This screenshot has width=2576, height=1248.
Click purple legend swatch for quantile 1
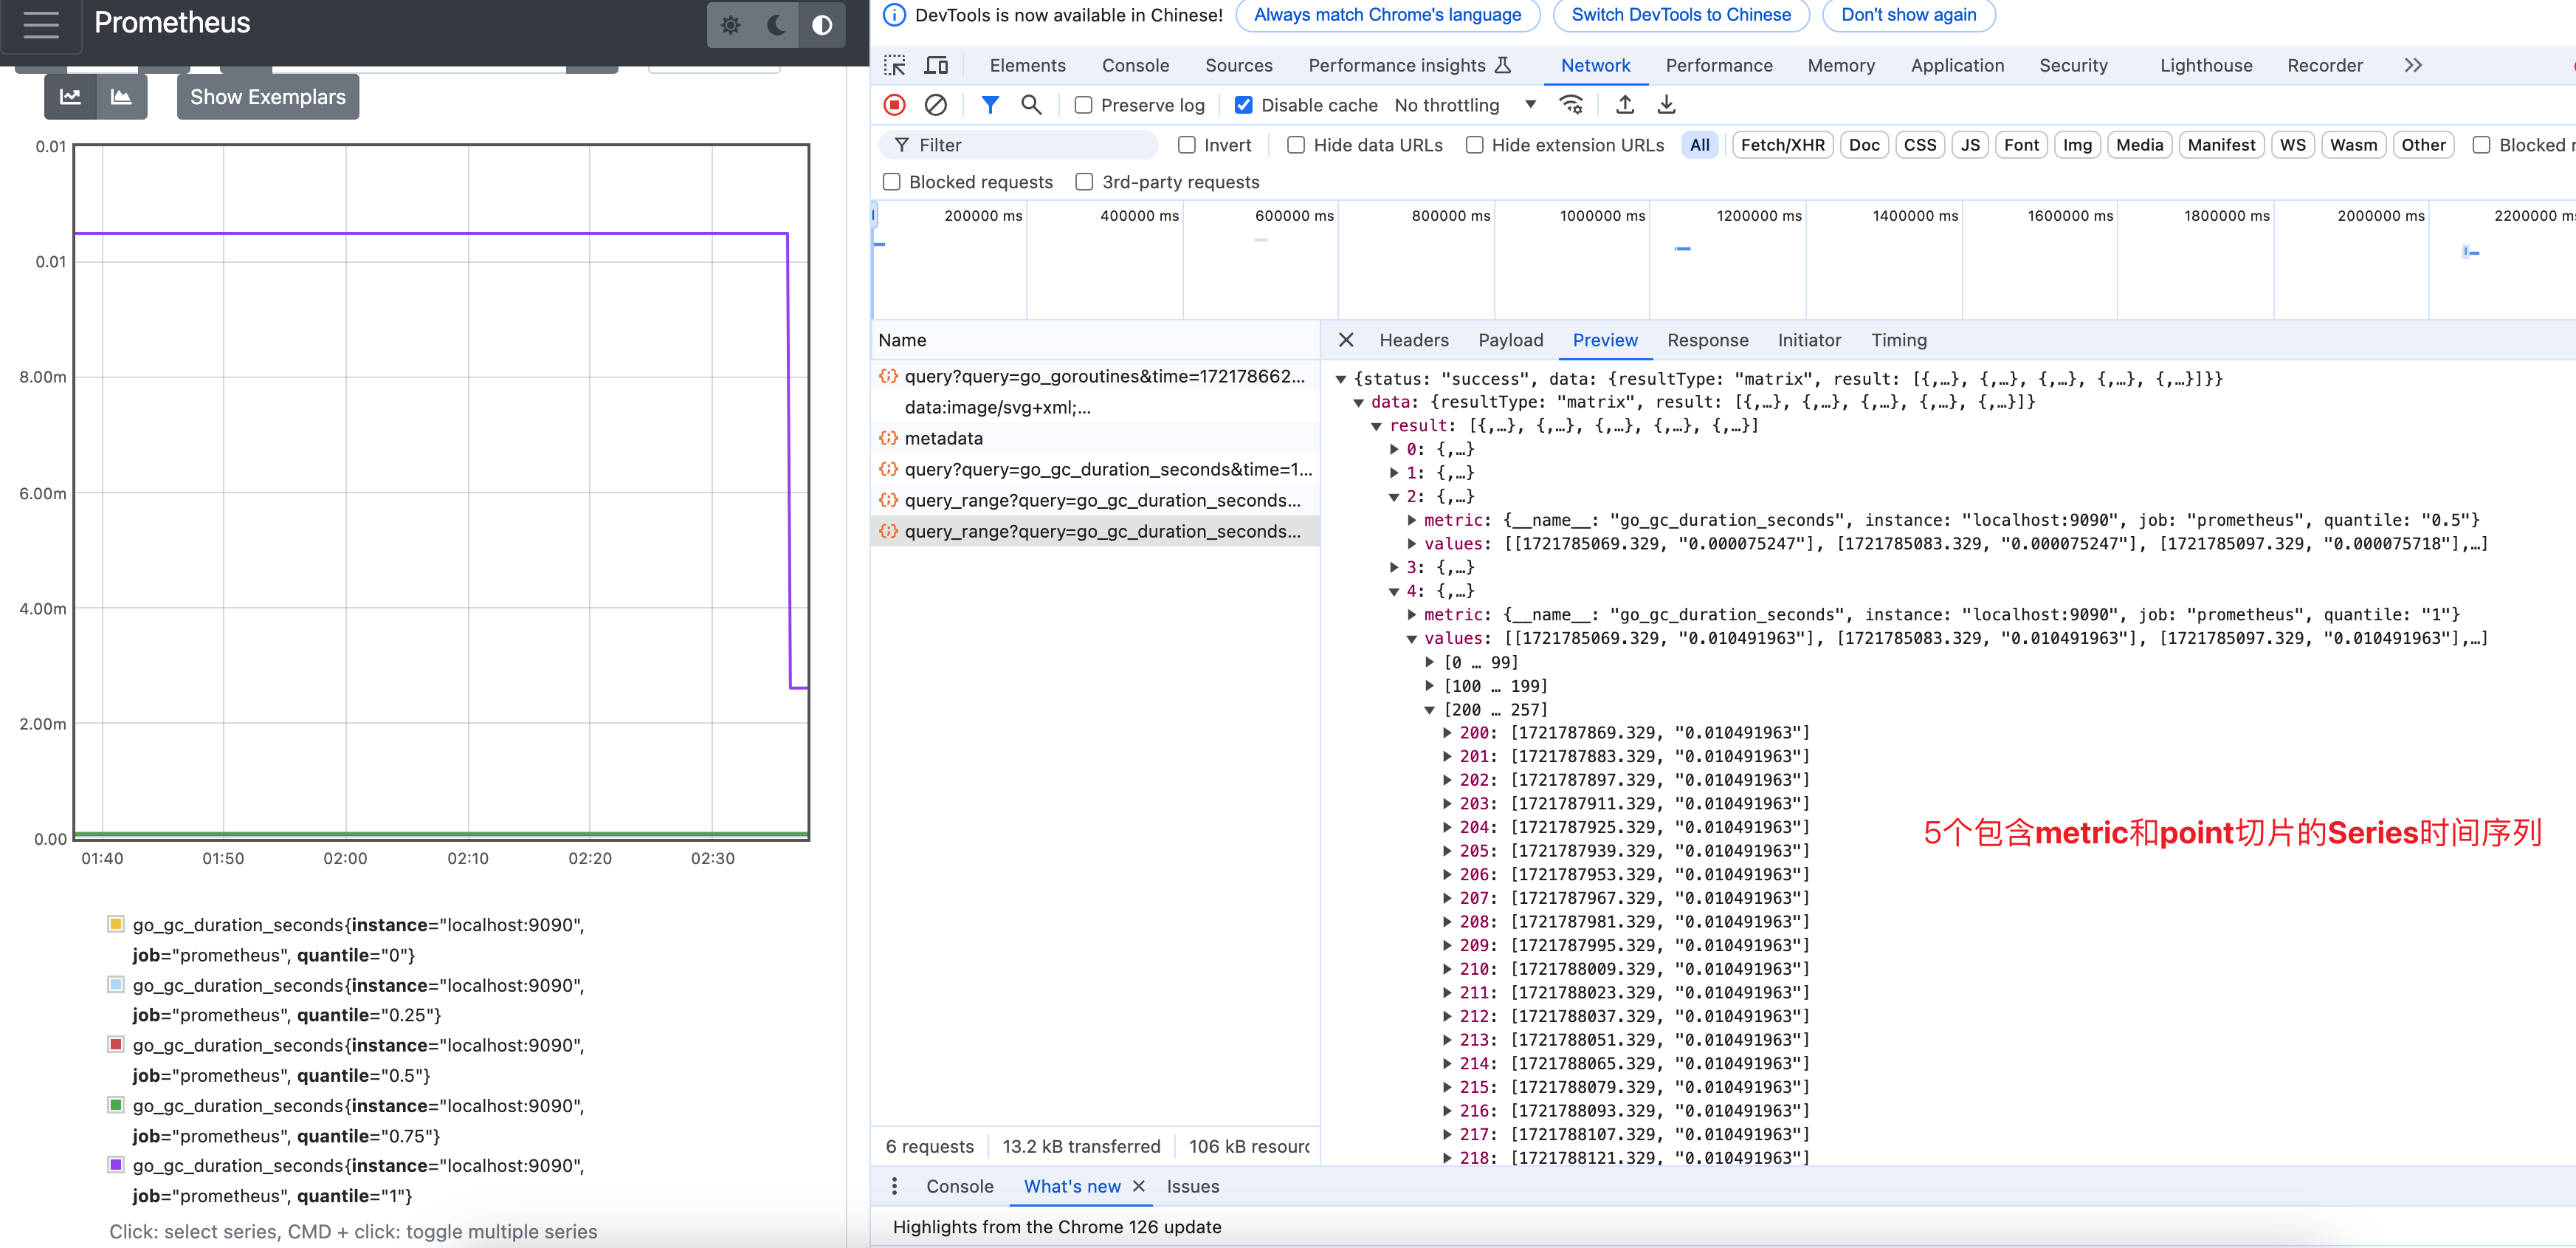[116, 1165]
